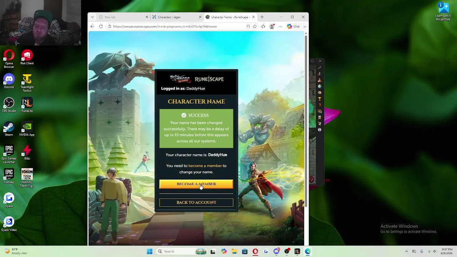Switch to Discord in the taskbar
This screenshot has height=257, width=457.
[276, 251]
